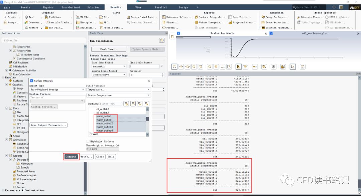Open task page help question icon
This screenshot has width=361, height=196.
pos(162,40)
